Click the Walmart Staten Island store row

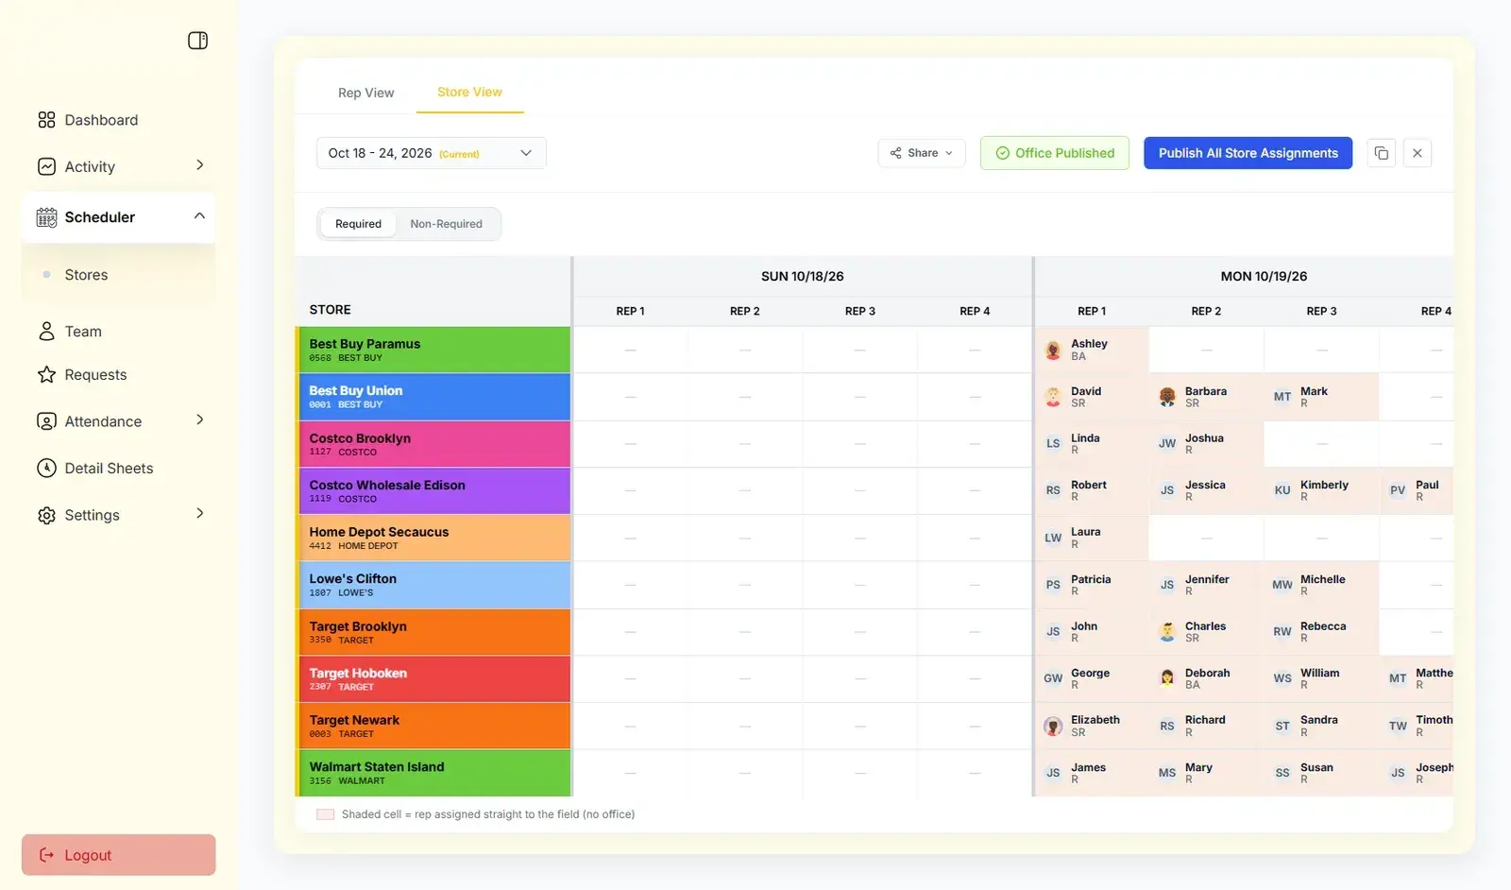coord(433,773)
